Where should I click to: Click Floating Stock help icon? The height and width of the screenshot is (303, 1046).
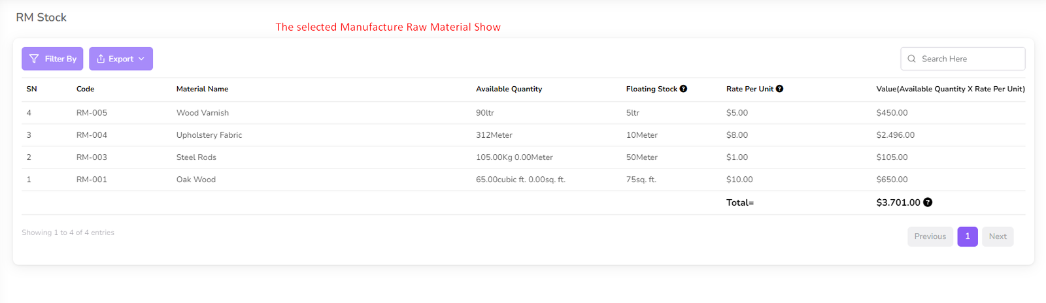tap(683, 89)
